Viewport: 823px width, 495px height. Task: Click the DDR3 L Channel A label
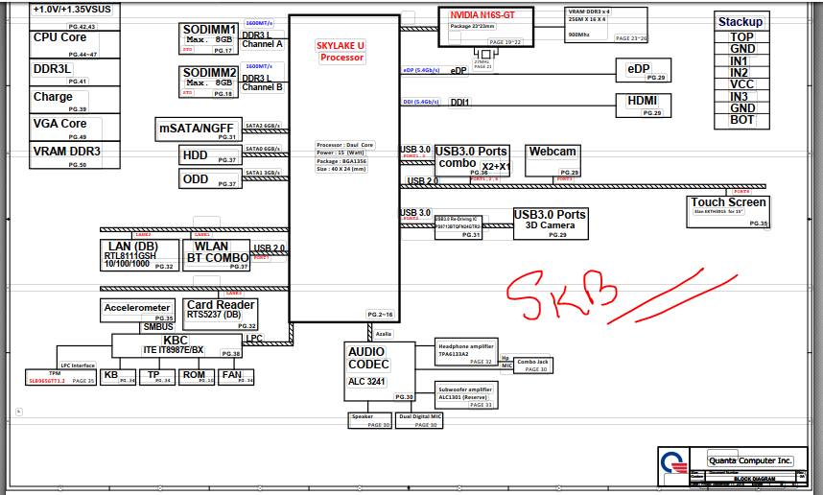coord(262,40)
